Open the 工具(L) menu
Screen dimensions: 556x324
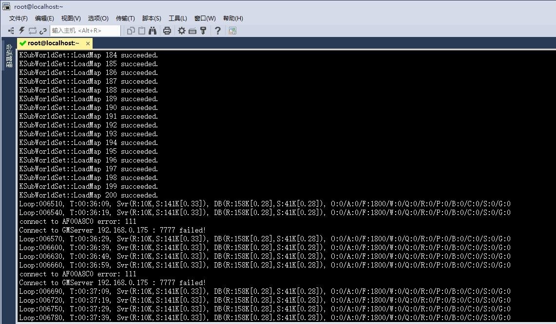[x=178, y=18]
